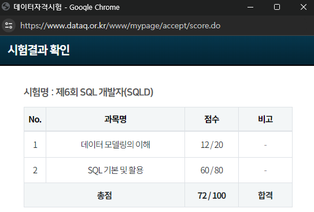The height and width of the screenshot is (212, 314).
Task: Click the 비고 column header
Action: 265,120
